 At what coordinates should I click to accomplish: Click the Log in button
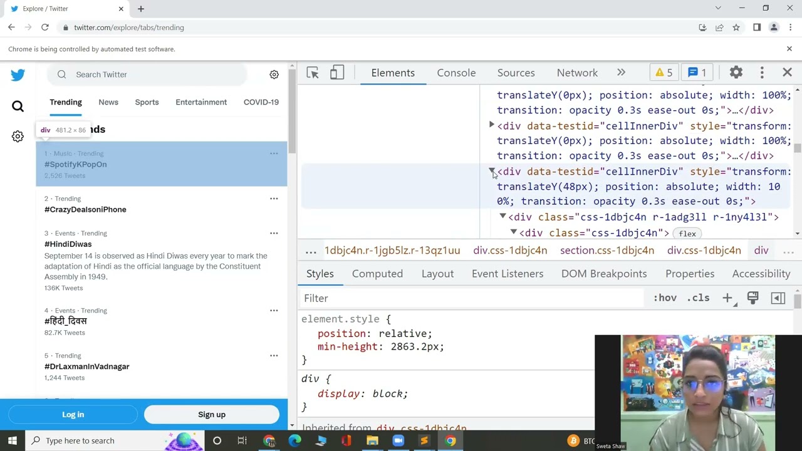pos(73,415)
